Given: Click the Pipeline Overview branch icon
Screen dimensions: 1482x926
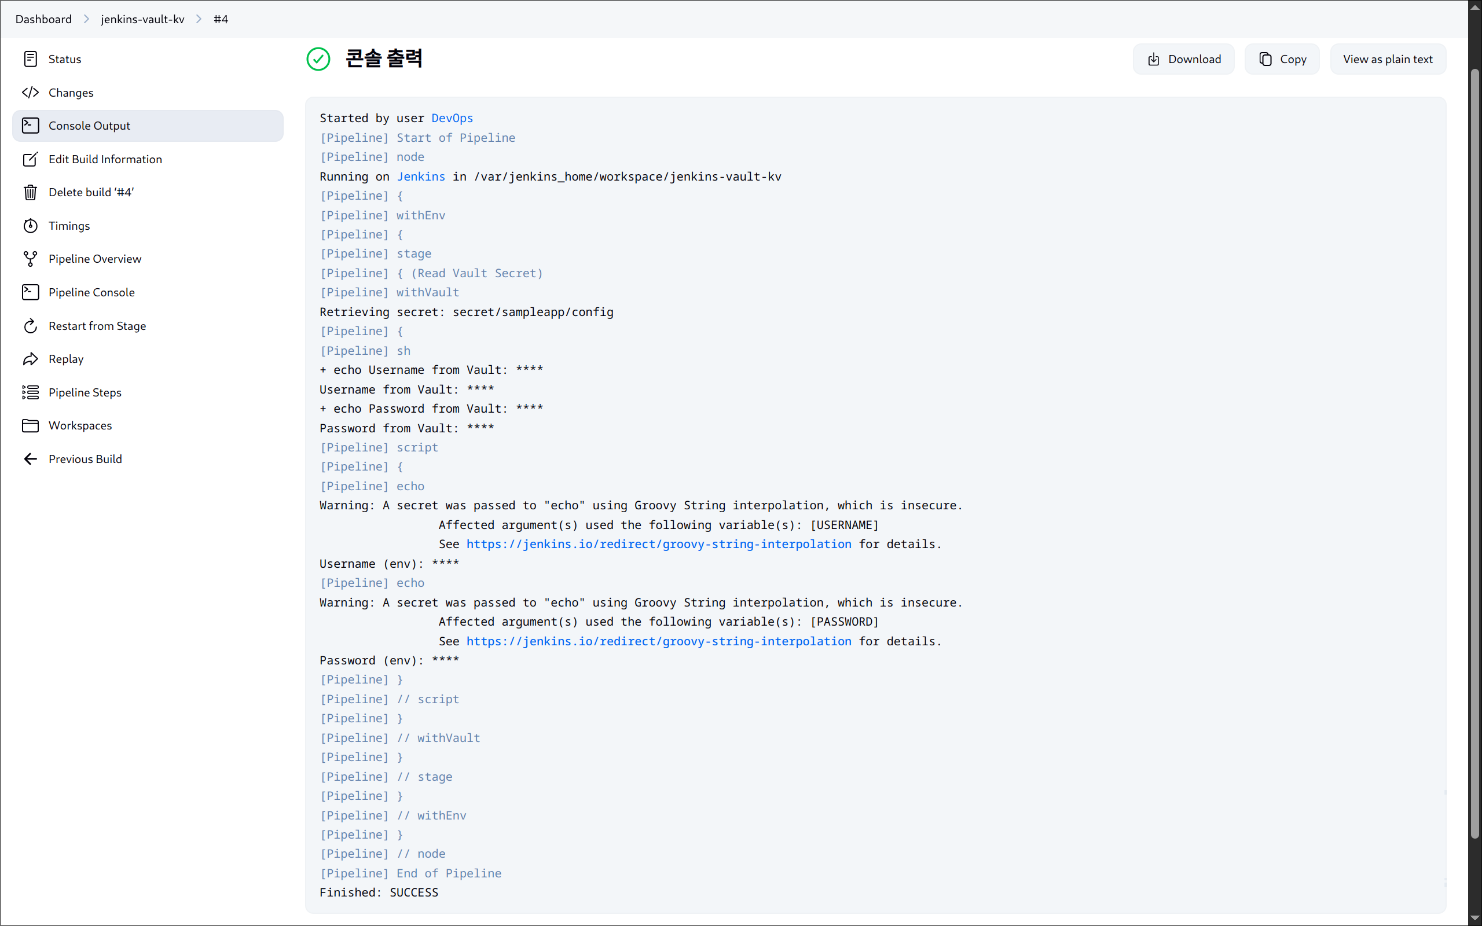Looking at the screenshot, I should point(30,259).
